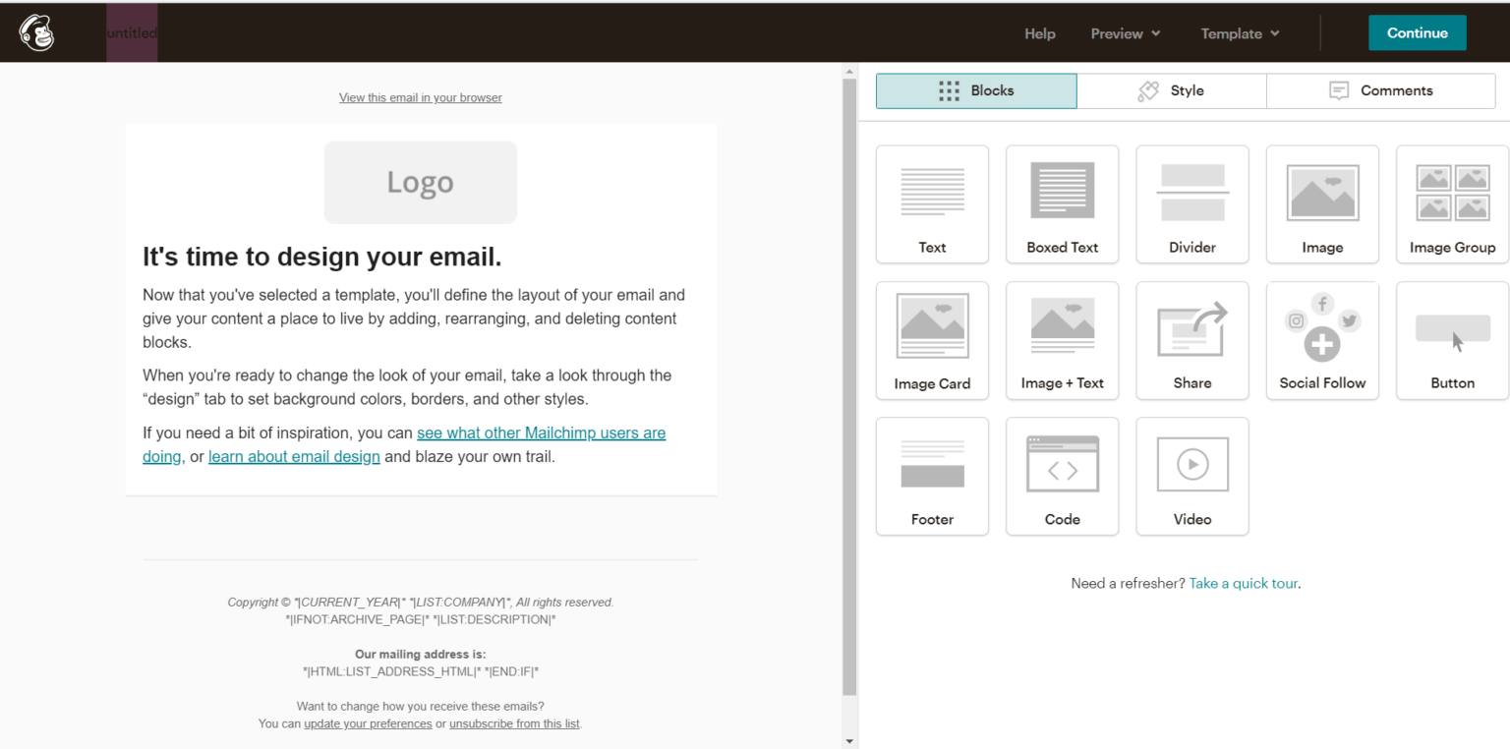Insert a Divider block

pyautogui.click(x=1191, y=203)
